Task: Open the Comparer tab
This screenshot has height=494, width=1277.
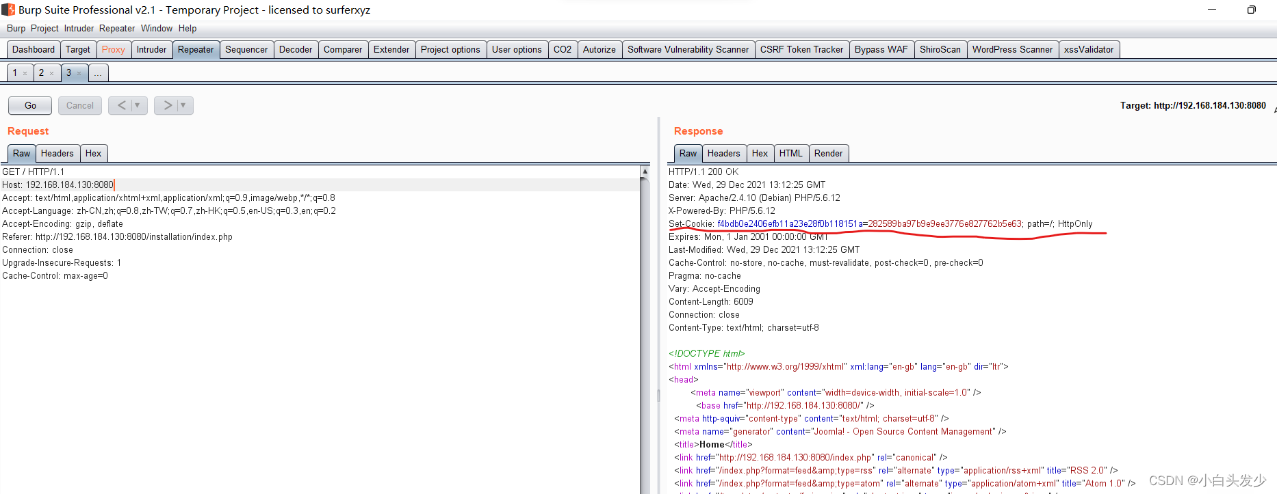Action: [343, 49]
